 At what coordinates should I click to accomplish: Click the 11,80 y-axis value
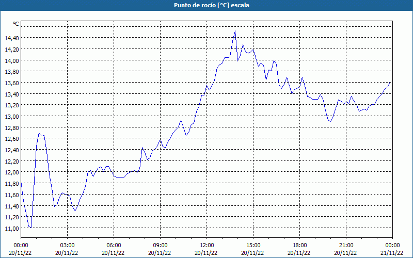click(12, 184)
